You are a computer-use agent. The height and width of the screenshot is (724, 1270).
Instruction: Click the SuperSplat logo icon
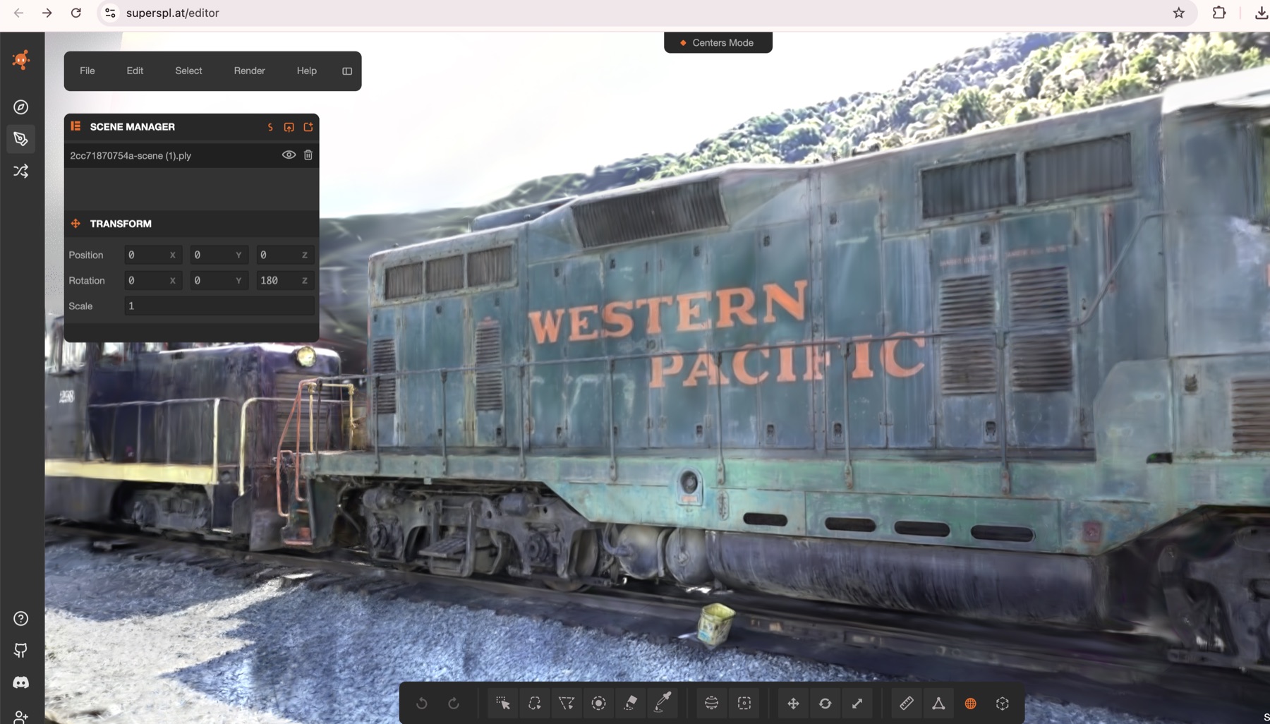tap(21, 59)
